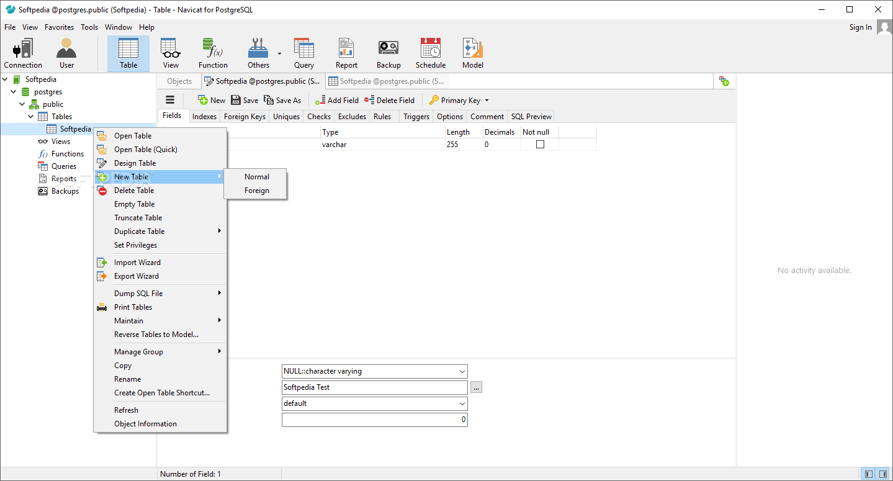
Task: Select Backups in the tree
Action: point(65,191)
